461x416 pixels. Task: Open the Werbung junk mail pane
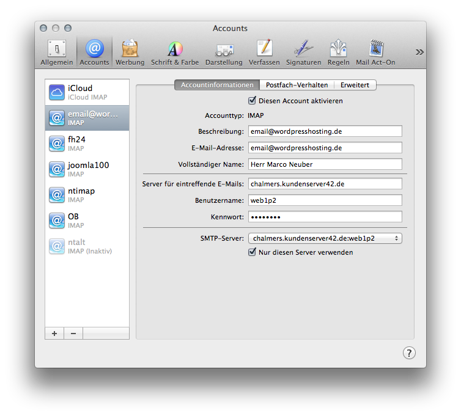tap(130, 53)
